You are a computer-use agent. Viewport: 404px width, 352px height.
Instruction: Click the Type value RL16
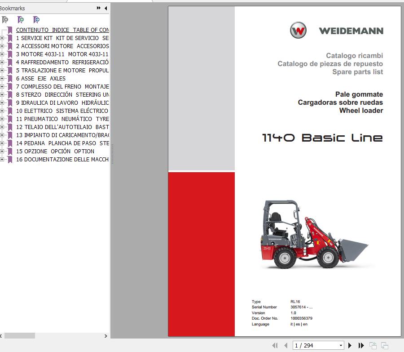click(295, 301)
